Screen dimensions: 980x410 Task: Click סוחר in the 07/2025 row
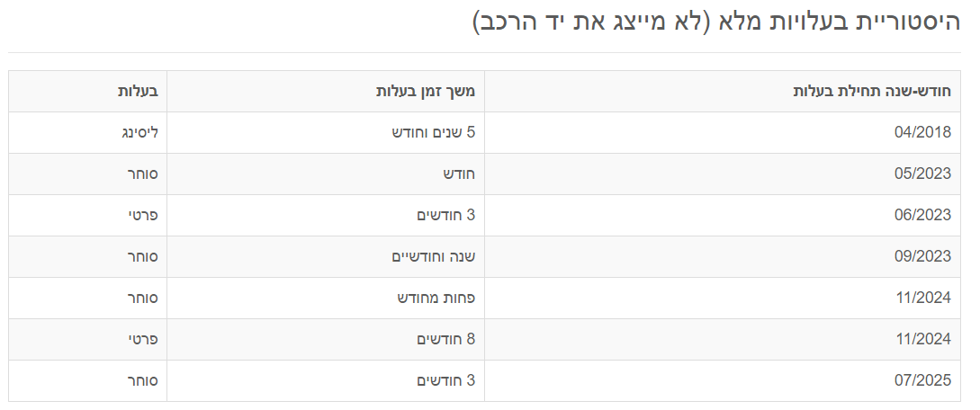143,381
